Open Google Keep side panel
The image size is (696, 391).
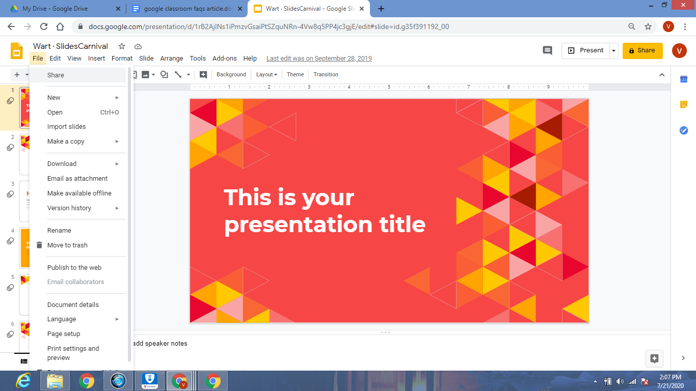[684, 104]
